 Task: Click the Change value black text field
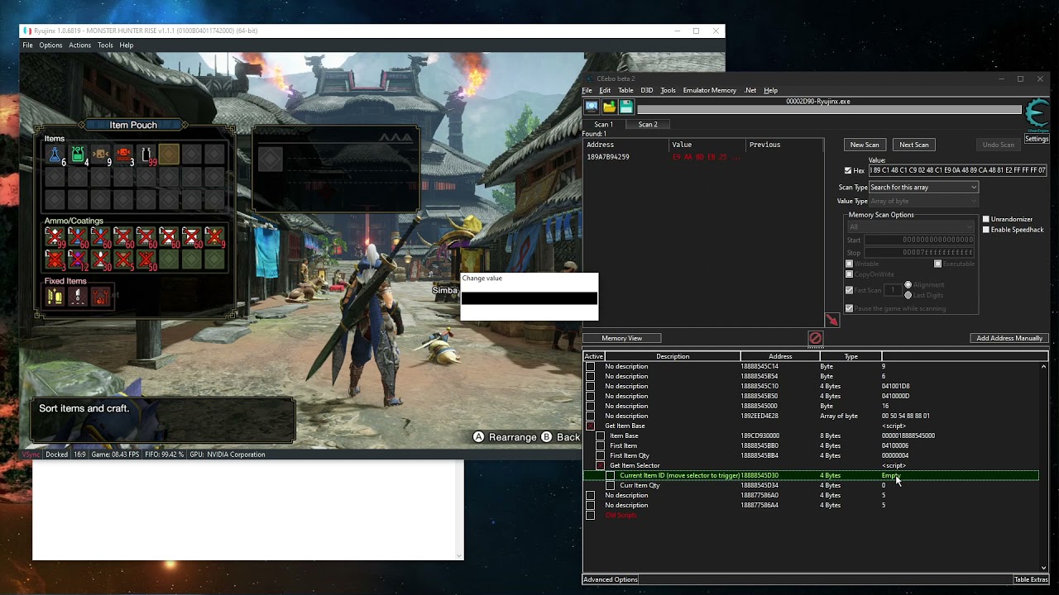tap(529, 298)
